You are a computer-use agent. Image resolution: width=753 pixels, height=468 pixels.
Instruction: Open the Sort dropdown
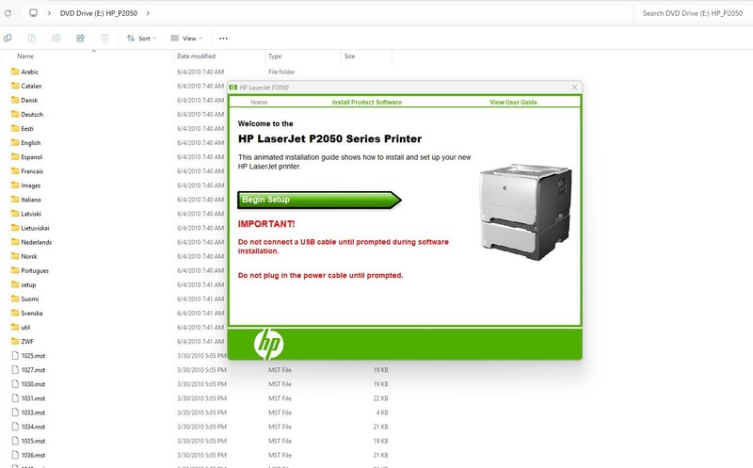(x=141, y=38)
